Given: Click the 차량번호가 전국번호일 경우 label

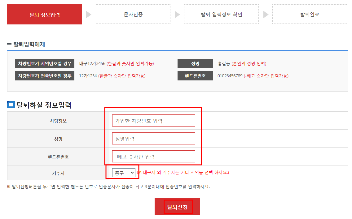Looking at the screenshot, I should coord(45,75).
